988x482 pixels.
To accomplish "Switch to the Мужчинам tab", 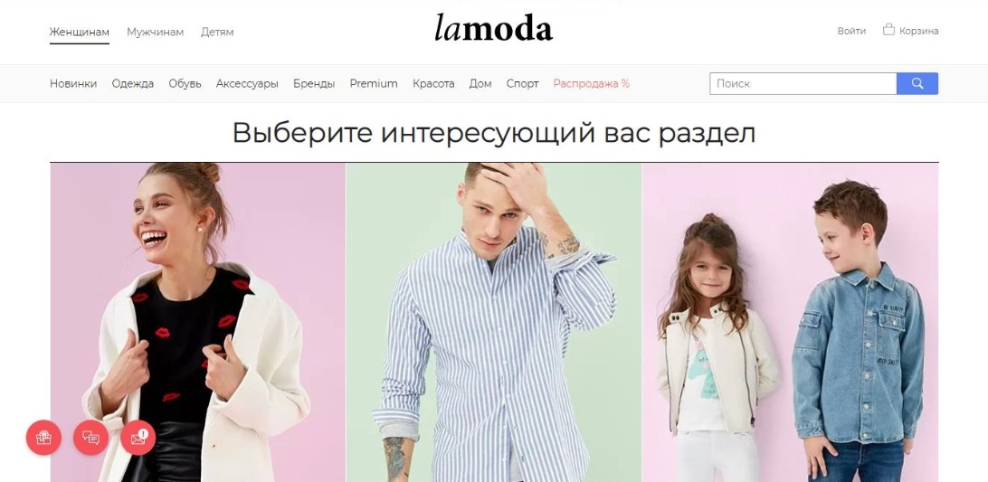I will click(x=155, y=33).
